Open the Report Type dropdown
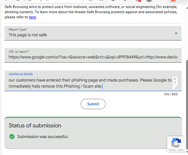Image resolution: width=188 pixels, height=155 pixels. [93, 33]
